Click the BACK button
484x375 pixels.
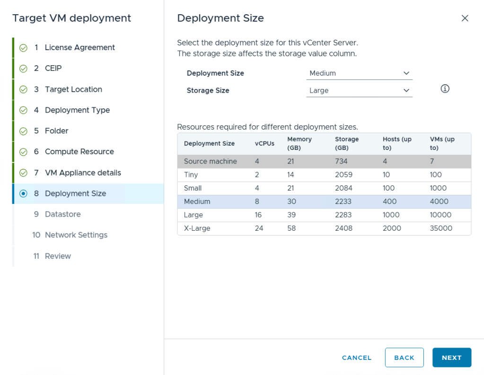pos(404,358)
